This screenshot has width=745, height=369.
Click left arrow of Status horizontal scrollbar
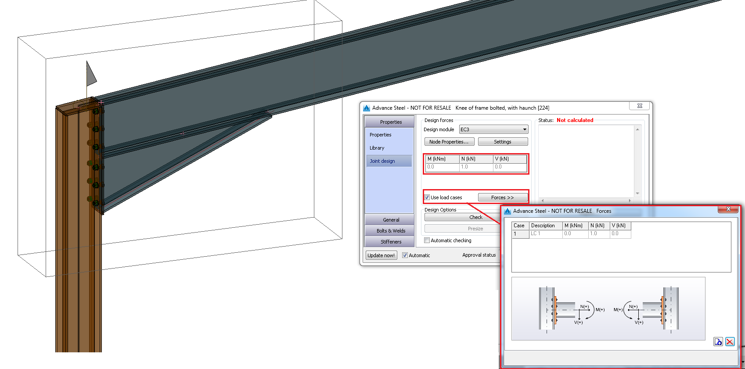(542, 201)
